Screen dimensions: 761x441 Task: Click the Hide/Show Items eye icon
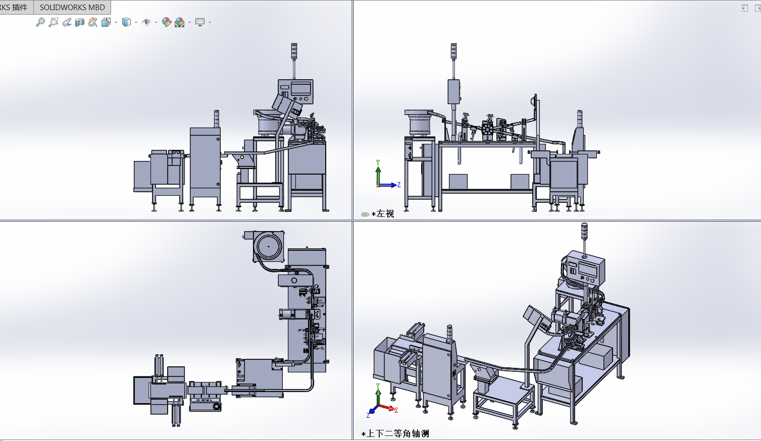[x=146, y=22]
